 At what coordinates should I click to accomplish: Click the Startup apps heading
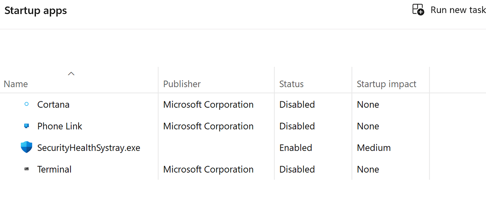[x=36, y=11]
